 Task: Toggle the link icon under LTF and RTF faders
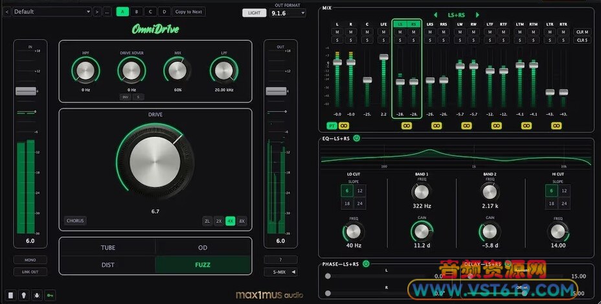(496, 126)
